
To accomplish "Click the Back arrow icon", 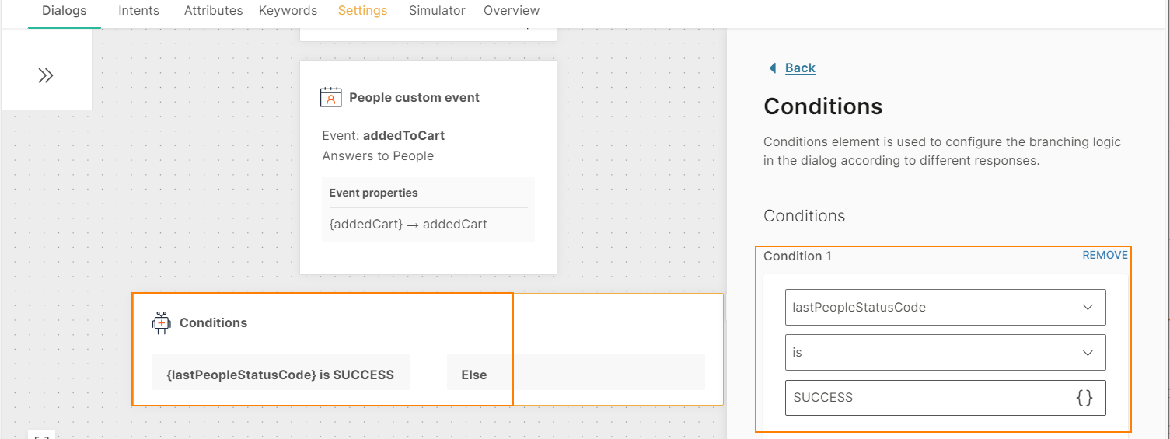I will click(772, 68).
